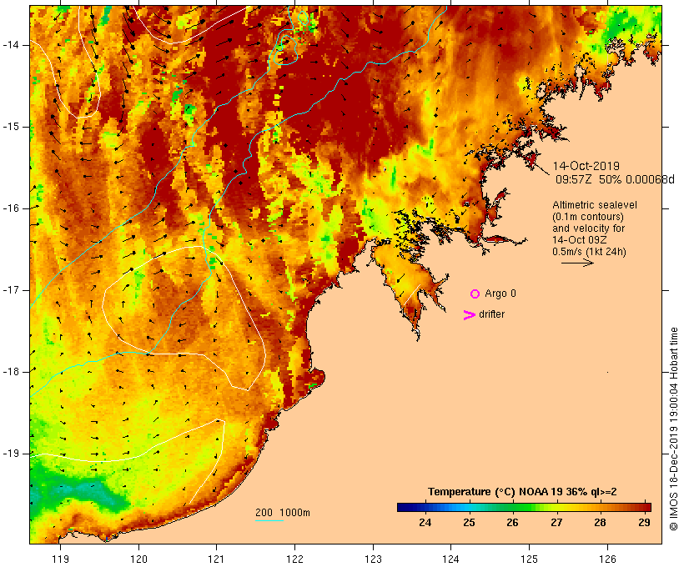Viewport: 684px width, 567px height.
Task: Click the '-19' latitude axis label
Action: pyautogui.click(x=11, y=454)
